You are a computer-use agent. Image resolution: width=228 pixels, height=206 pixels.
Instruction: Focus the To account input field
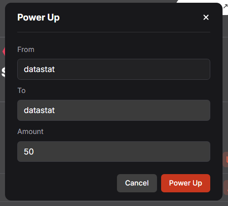(114, 110)
